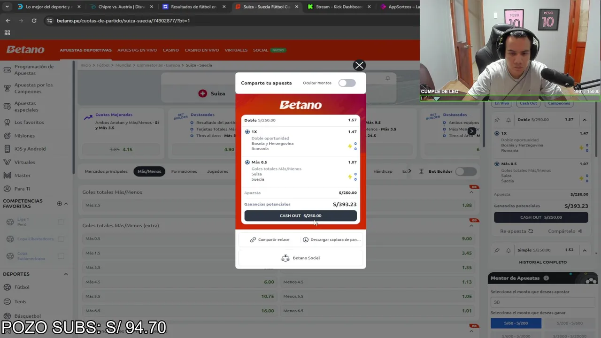Screen dimensions: 601x338
Task: Open Programación de Apuestas sidebar item
Action: [34, 70]
